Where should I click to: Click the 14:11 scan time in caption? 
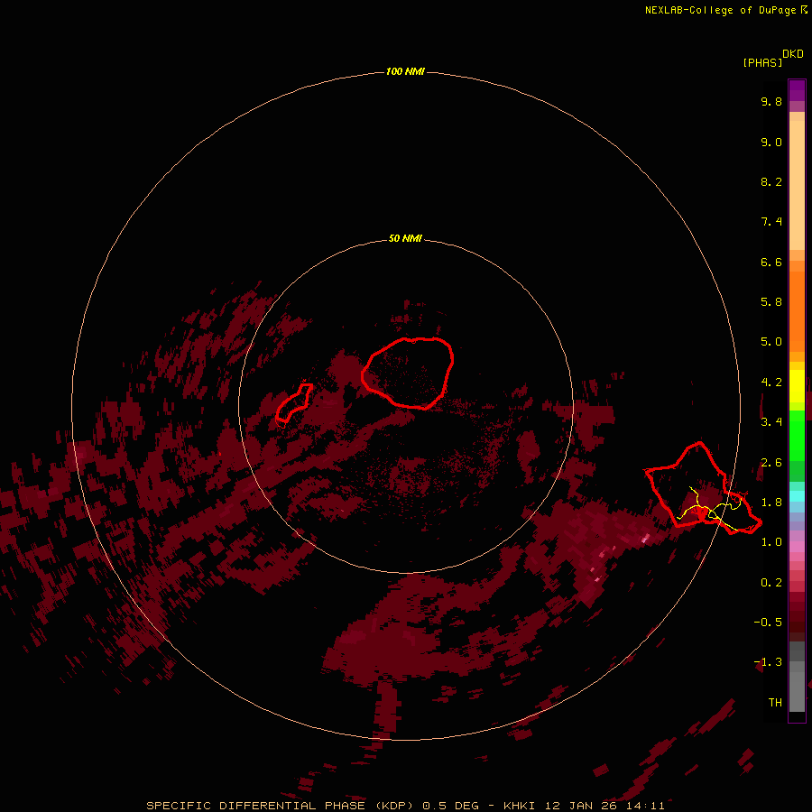pos(645,806)
